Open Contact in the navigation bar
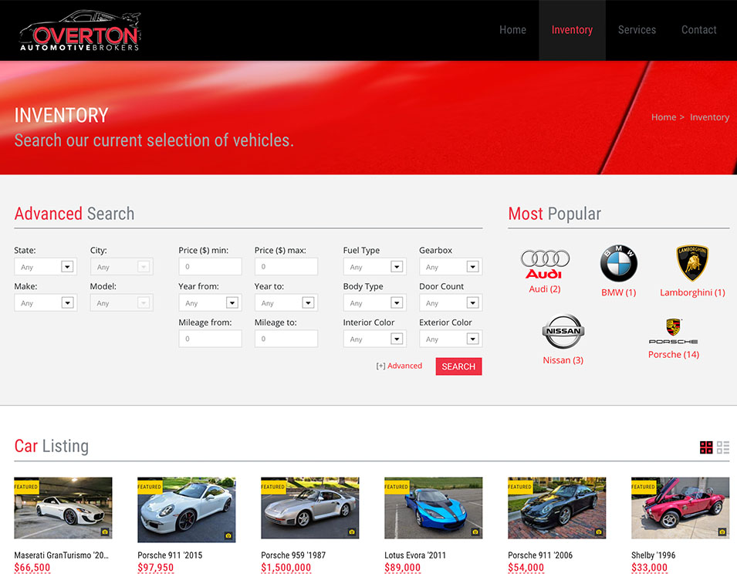737x577 pixels. point(699,30)
